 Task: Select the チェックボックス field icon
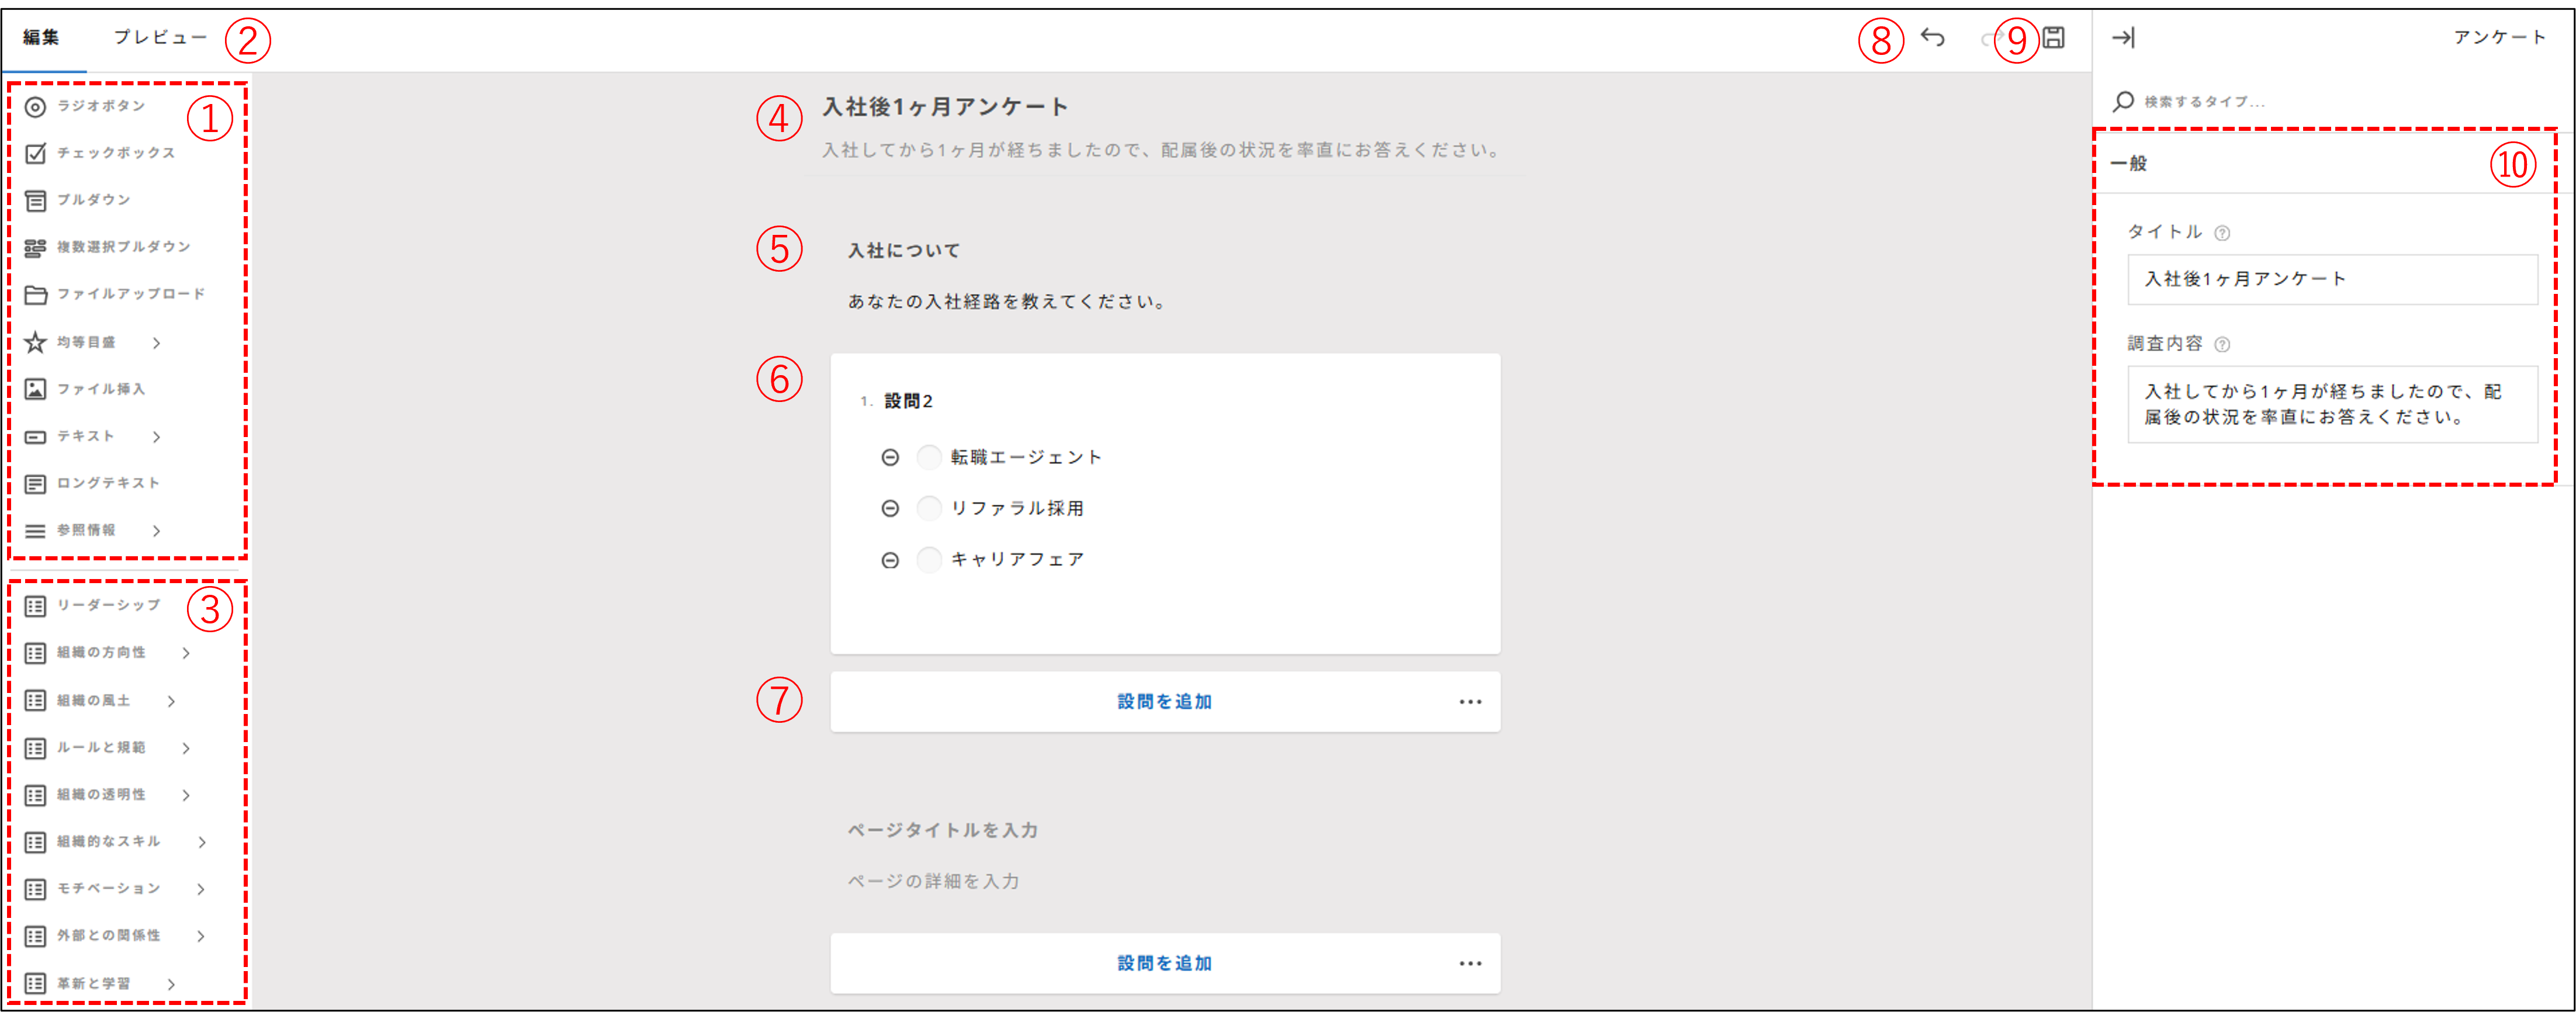coord(36,153)
